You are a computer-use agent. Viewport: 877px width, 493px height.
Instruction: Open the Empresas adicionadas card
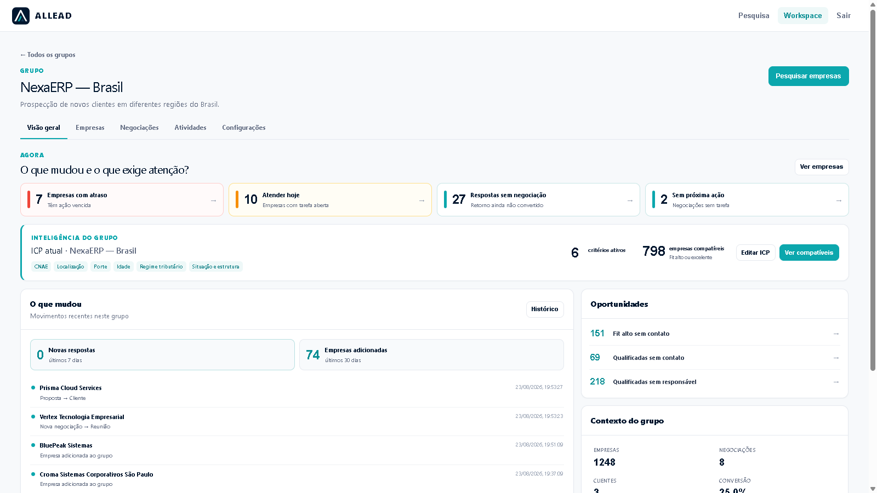point(431,355)
